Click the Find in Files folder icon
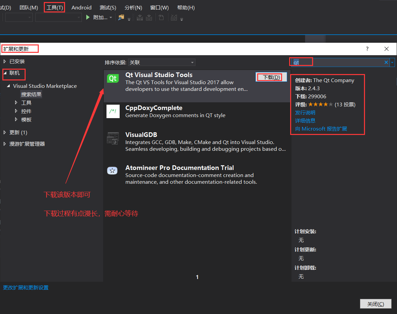 [121, 18]
